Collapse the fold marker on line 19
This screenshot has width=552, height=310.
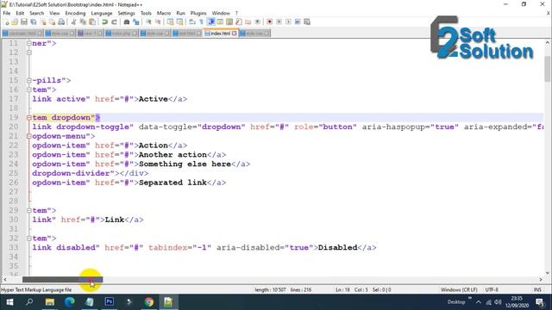click(x=28, y=117)
